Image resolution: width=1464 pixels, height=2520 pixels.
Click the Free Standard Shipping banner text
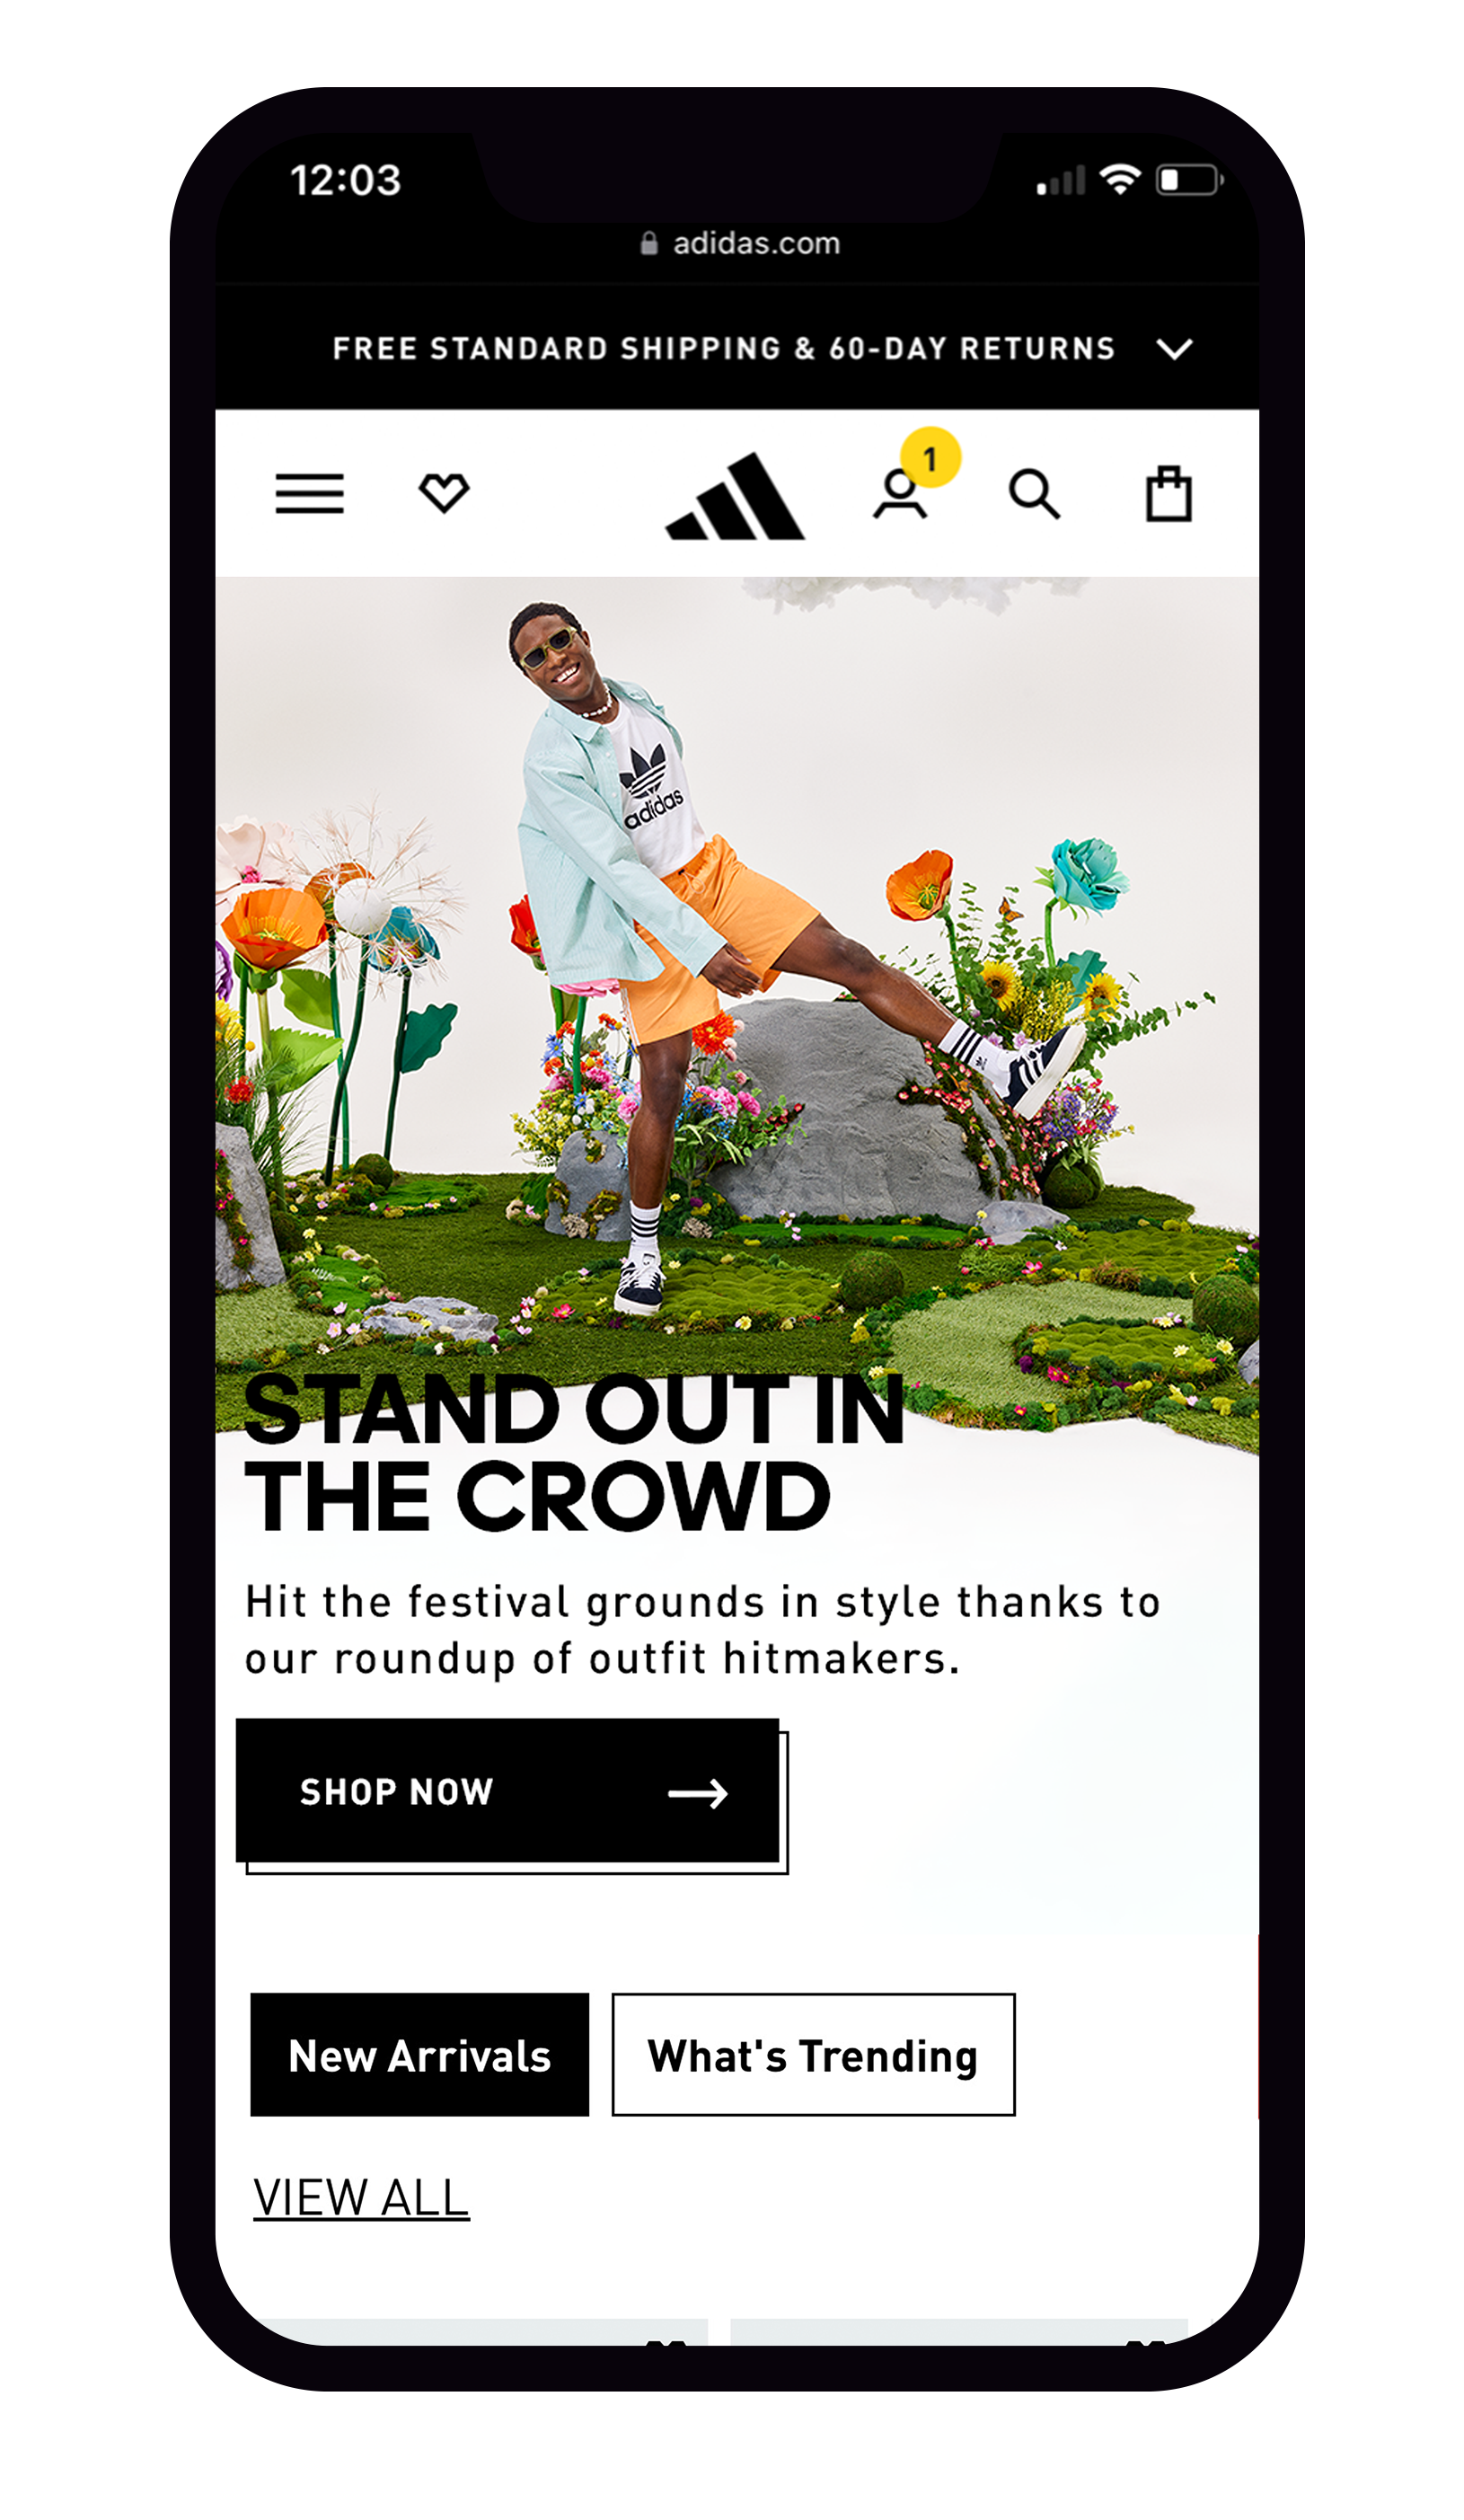pos(723,348)
